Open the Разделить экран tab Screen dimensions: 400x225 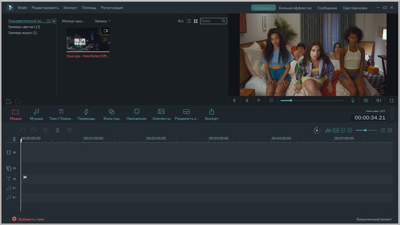[186, 114]
